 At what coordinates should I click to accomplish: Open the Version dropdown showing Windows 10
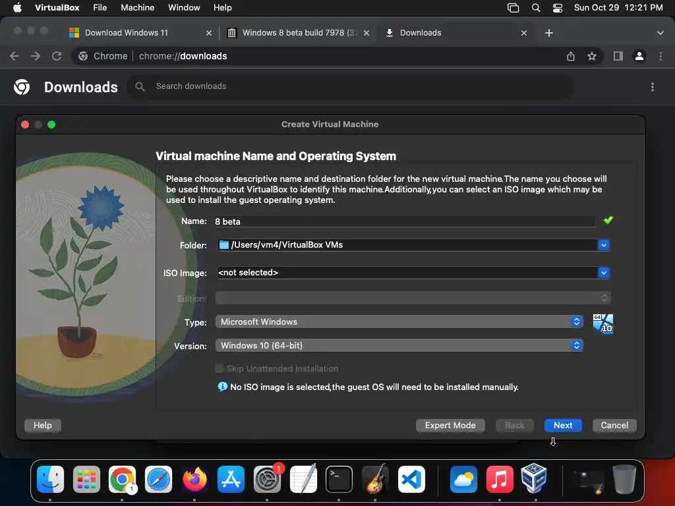(x=399, y=345)
